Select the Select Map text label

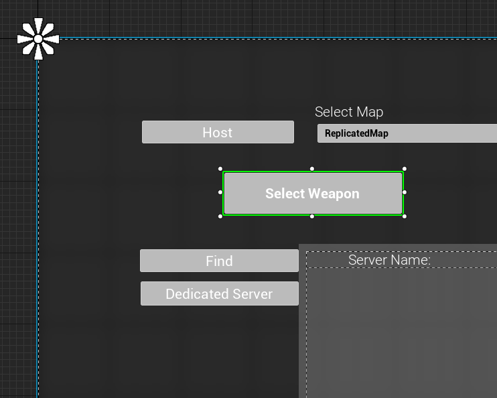tap(349, 112)
